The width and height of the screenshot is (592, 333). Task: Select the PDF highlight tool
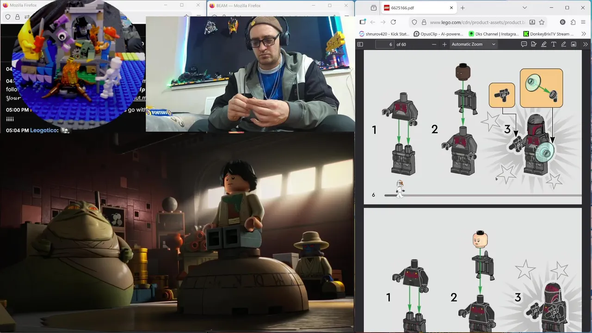pos(544,44)
